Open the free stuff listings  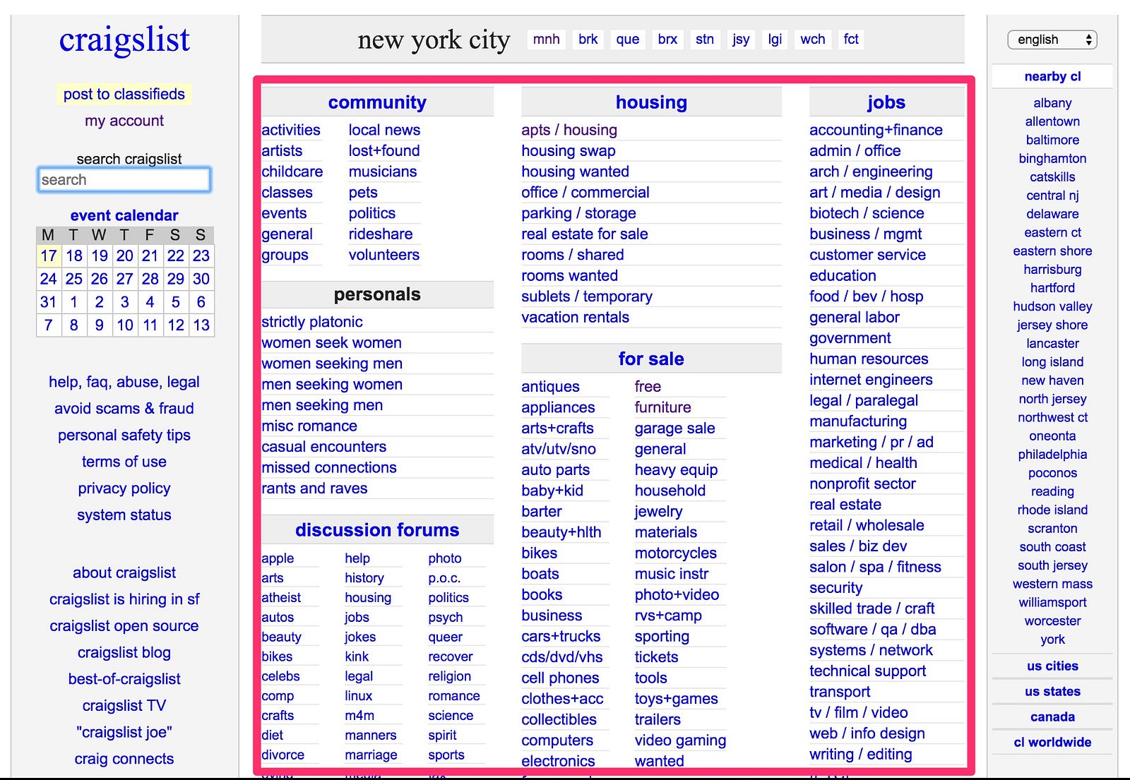(648, 386)
